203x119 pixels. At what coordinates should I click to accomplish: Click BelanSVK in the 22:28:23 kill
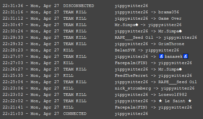[x=125, y=50]
